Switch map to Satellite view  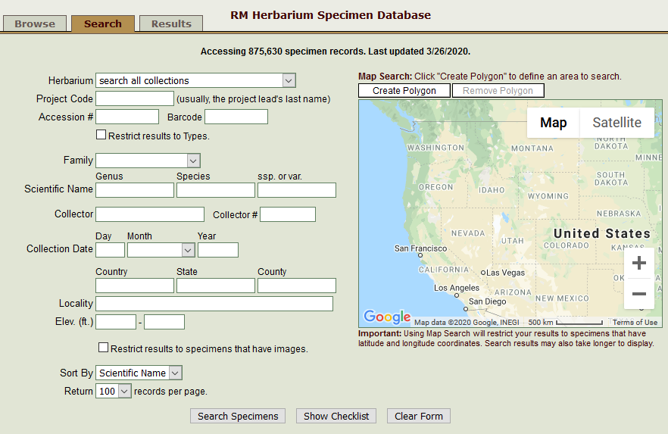coord(616,123)
